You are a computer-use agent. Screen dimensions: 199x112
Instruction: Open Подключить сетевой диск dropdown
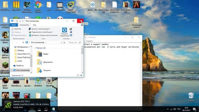pyautogui.click(x=41, y=32)
